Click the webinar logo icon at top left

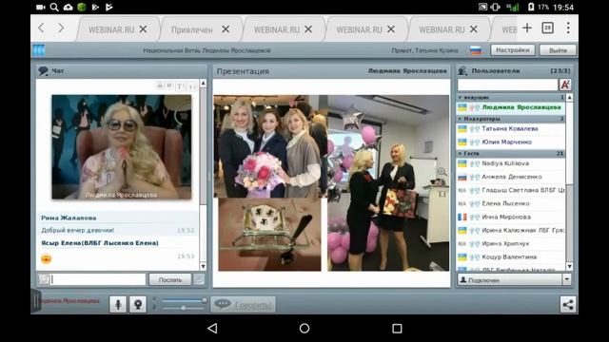tap(39, 50)
